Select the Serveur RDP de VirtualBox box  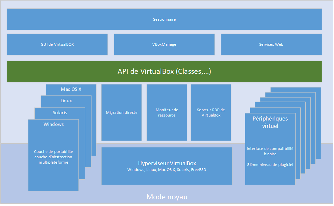[211, 113]
